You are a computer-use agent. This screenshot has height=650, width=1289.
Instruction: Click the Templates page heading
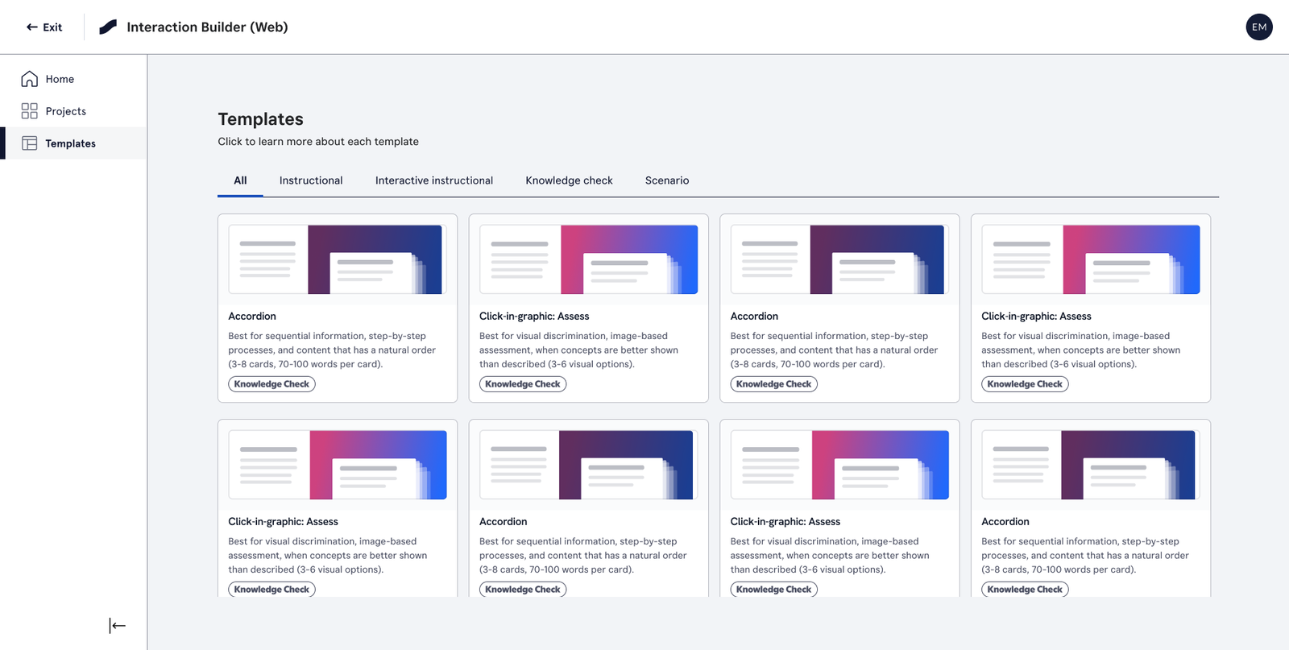[260, 119]
